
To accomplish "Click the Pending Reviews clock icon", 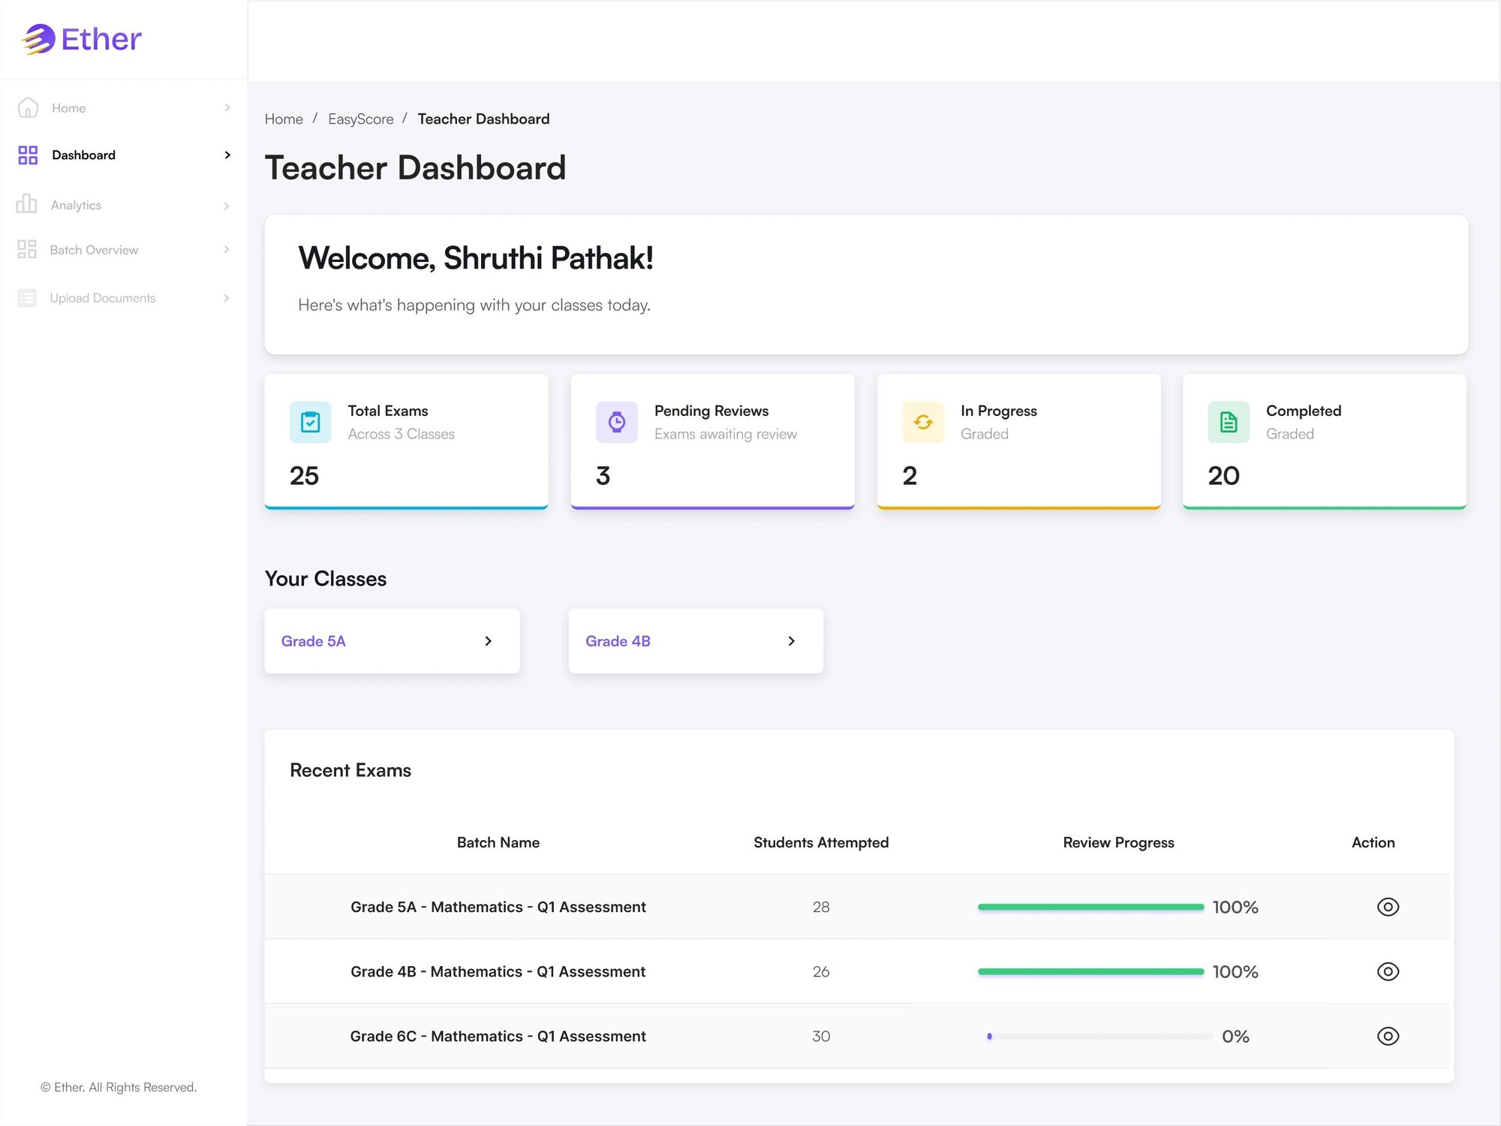I will [x=617, y=422].
